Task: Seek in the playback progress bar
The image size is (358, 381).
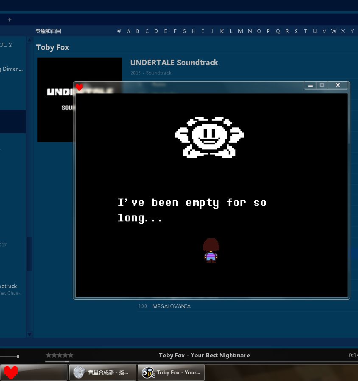Action: point(201,362)
